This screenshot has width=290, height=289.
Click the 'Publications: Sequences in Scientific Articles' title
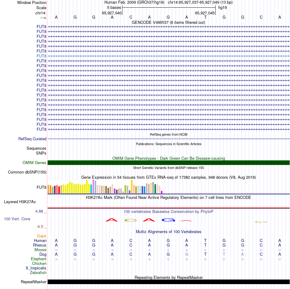point(169,144)
